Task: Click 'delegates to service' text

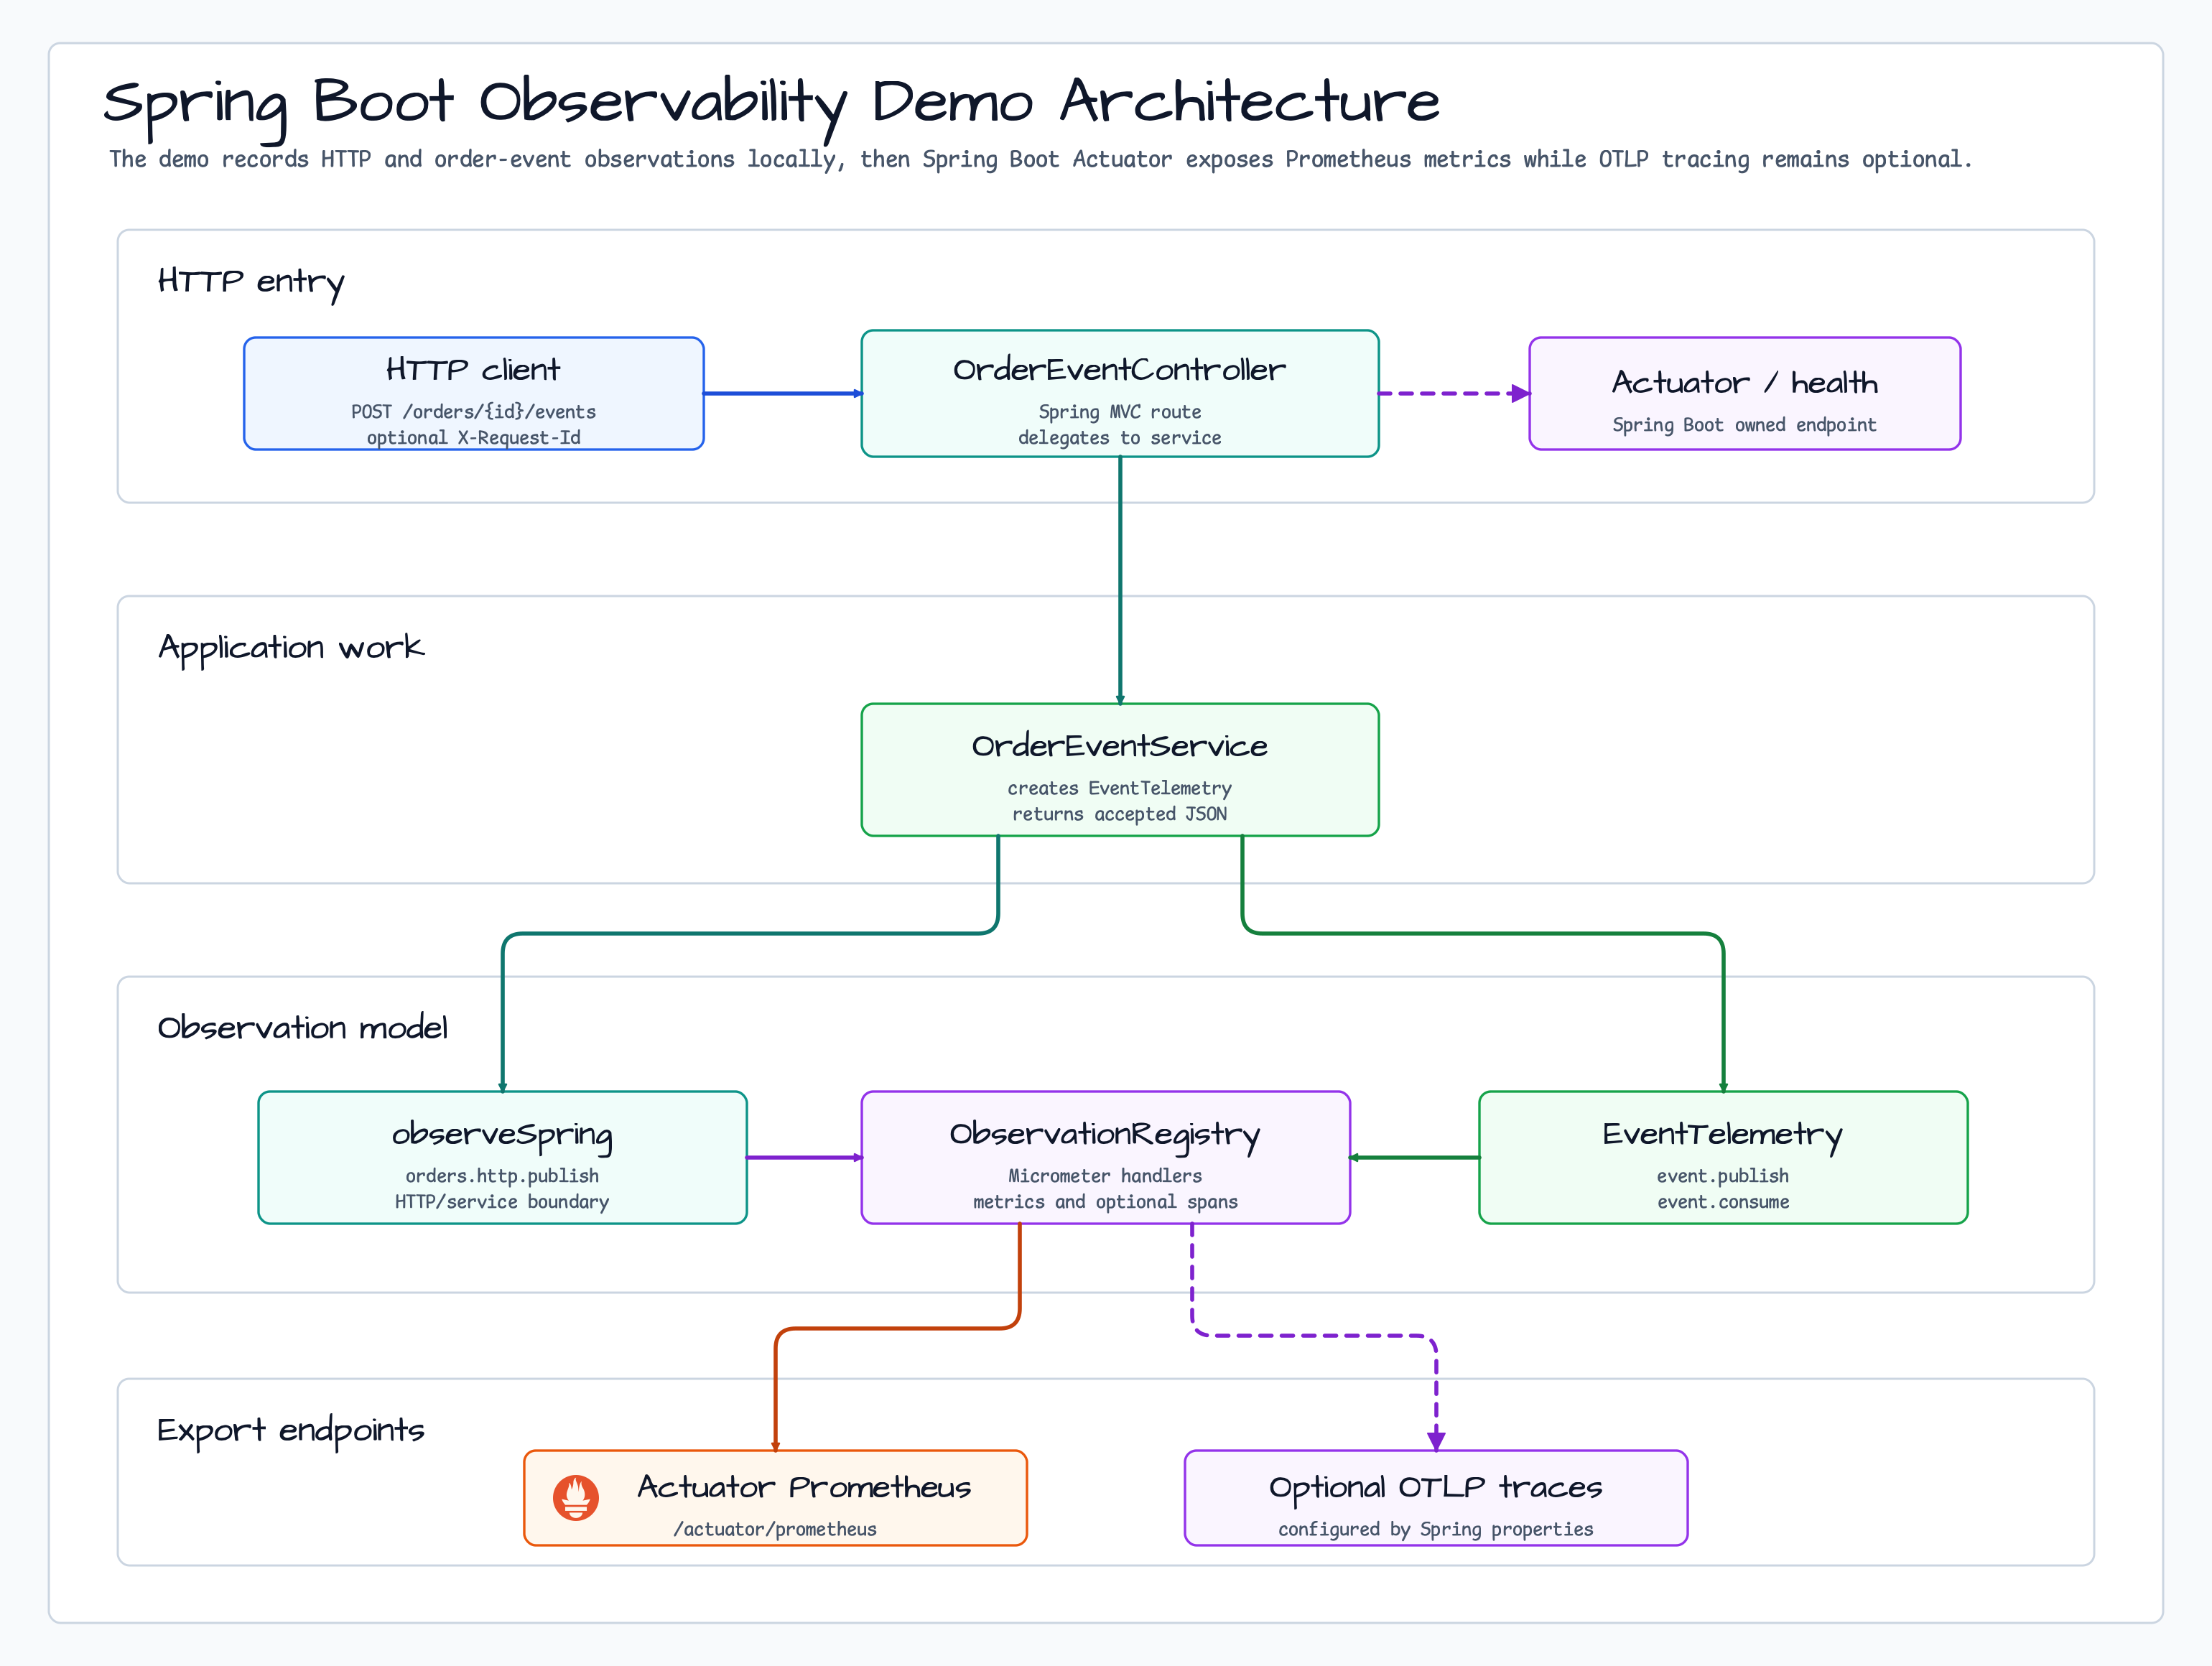Action: click(x=1120, y=437)
